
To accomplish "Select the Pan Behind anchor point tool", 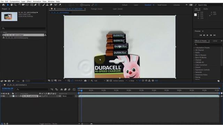I will pyautogui.click(x=27, y=5).
